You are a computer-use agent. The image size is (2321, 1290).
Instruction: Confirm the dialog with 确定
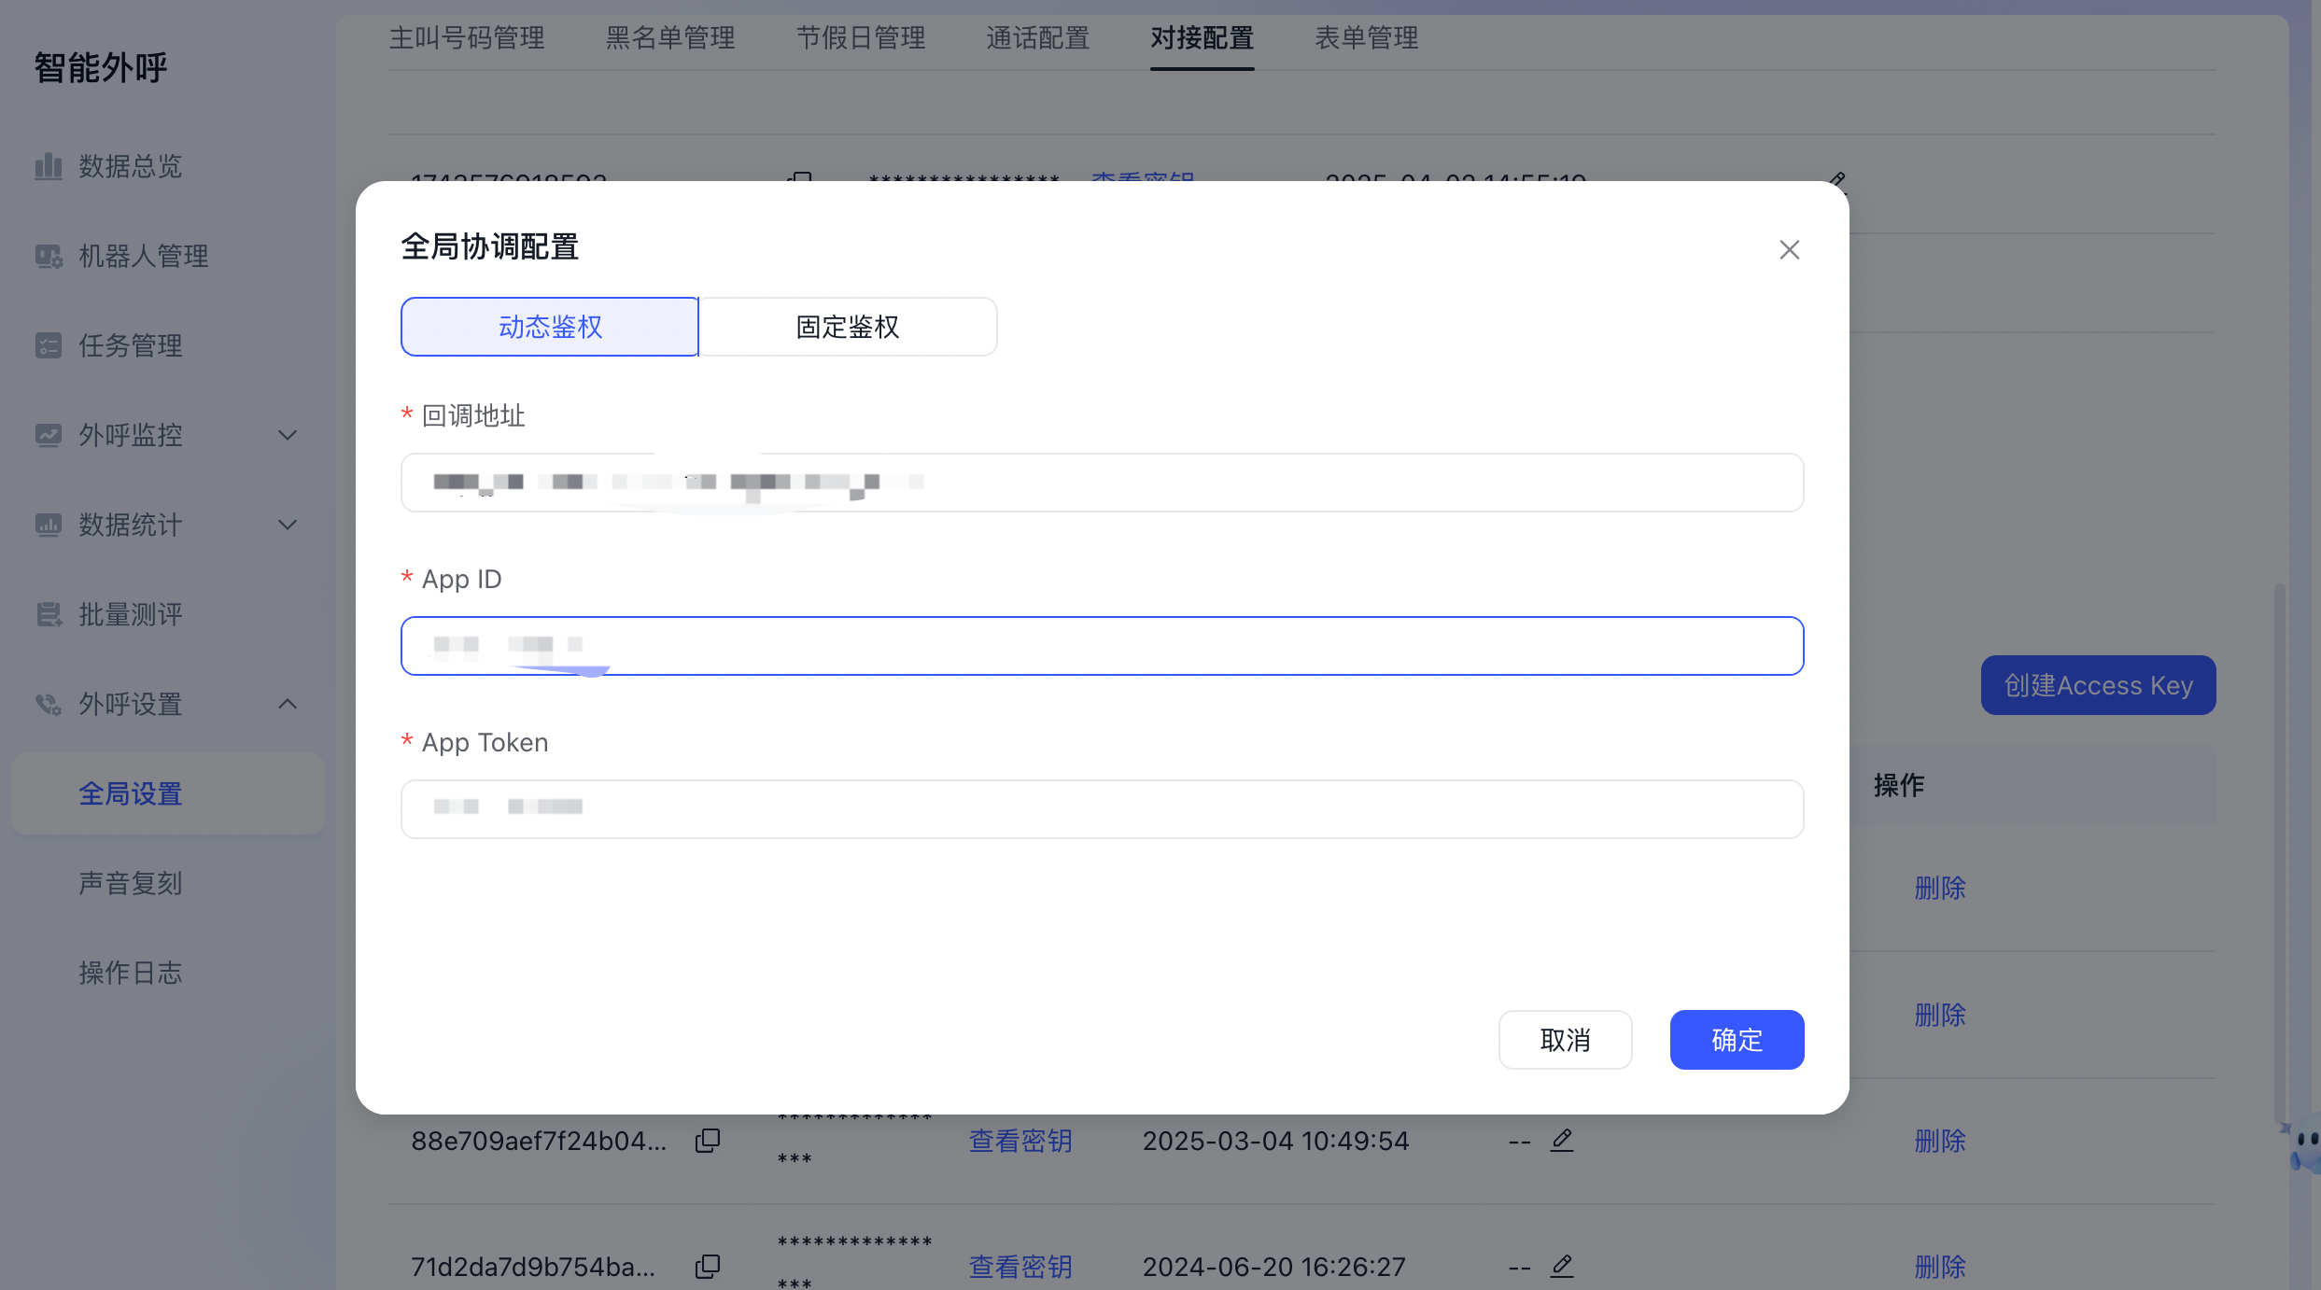(1737, 1040)
